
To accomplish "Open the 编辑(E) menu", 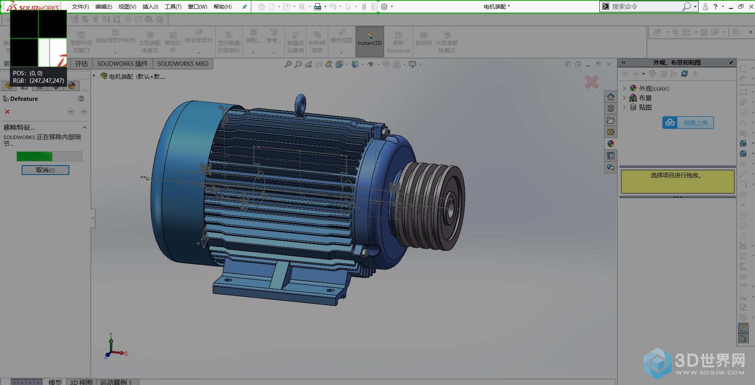I will [x=104, y=7].
